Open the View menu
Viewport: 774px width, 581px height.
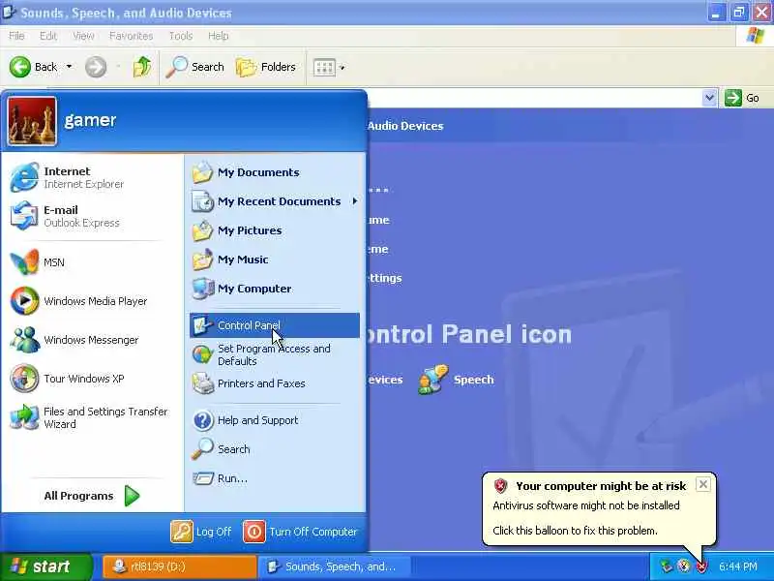coord(83,36)
